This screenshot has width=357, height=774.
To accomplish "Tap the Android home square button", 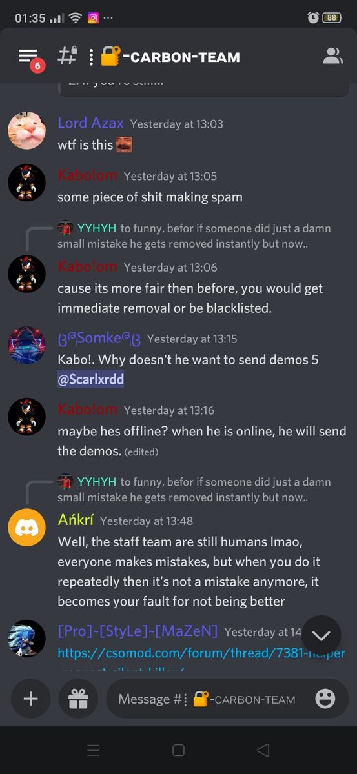I will [178, 750].
